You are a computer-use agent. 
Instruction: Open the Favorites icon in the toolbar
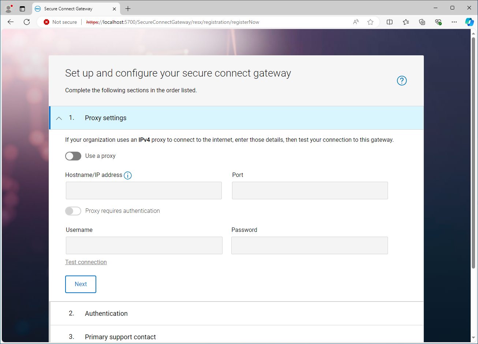click(x=406, y=22)
